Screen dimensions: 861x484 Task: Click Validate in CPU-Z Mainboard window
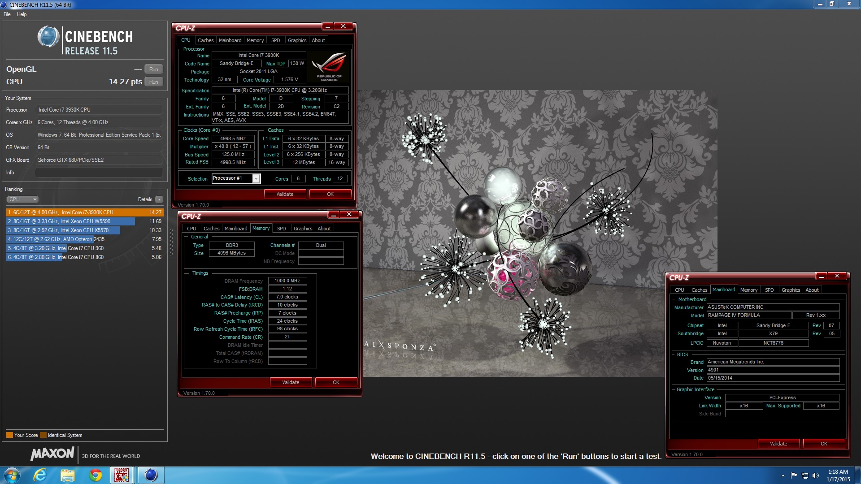[x=778, y=444]
